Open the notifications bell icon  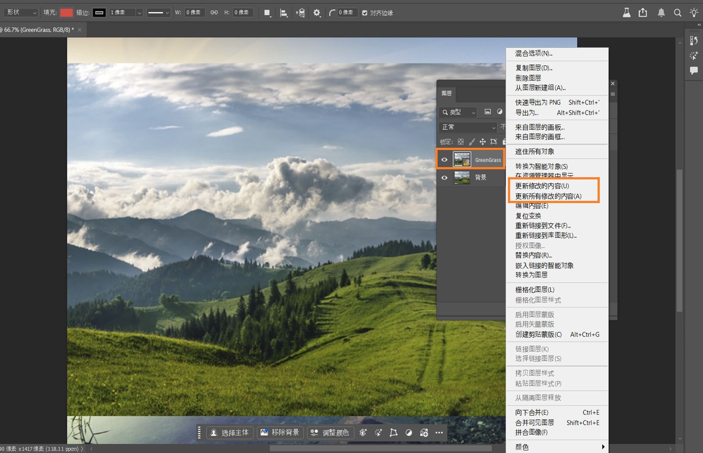click(x=661, y=13)
